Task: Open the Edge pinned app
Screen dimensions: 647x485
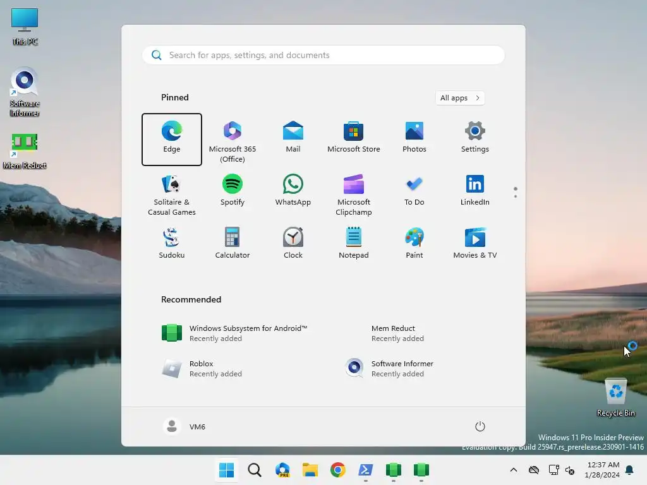Action: coord(172,140)
